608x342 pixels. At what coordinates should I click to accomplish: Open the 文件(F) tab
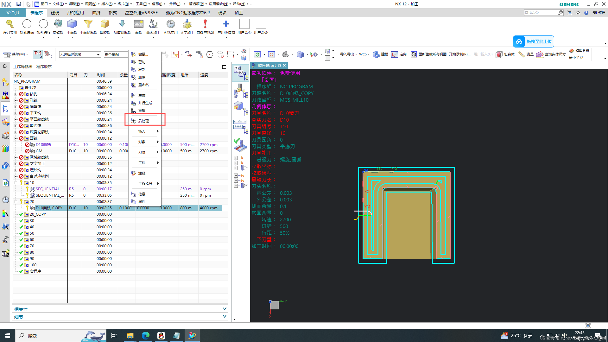click(13, 13)
